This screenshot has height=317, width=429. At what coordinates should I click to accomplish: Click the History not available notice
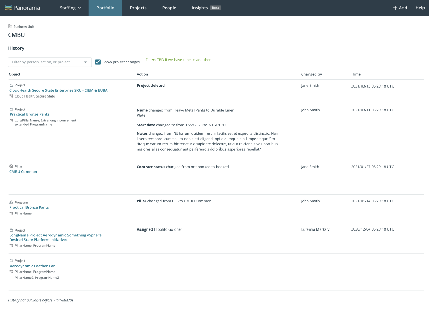[41, 300]
